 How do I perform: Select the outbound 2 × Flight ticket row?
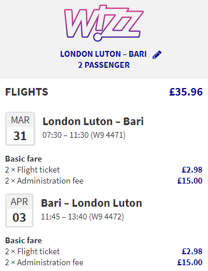pos(104,170)
